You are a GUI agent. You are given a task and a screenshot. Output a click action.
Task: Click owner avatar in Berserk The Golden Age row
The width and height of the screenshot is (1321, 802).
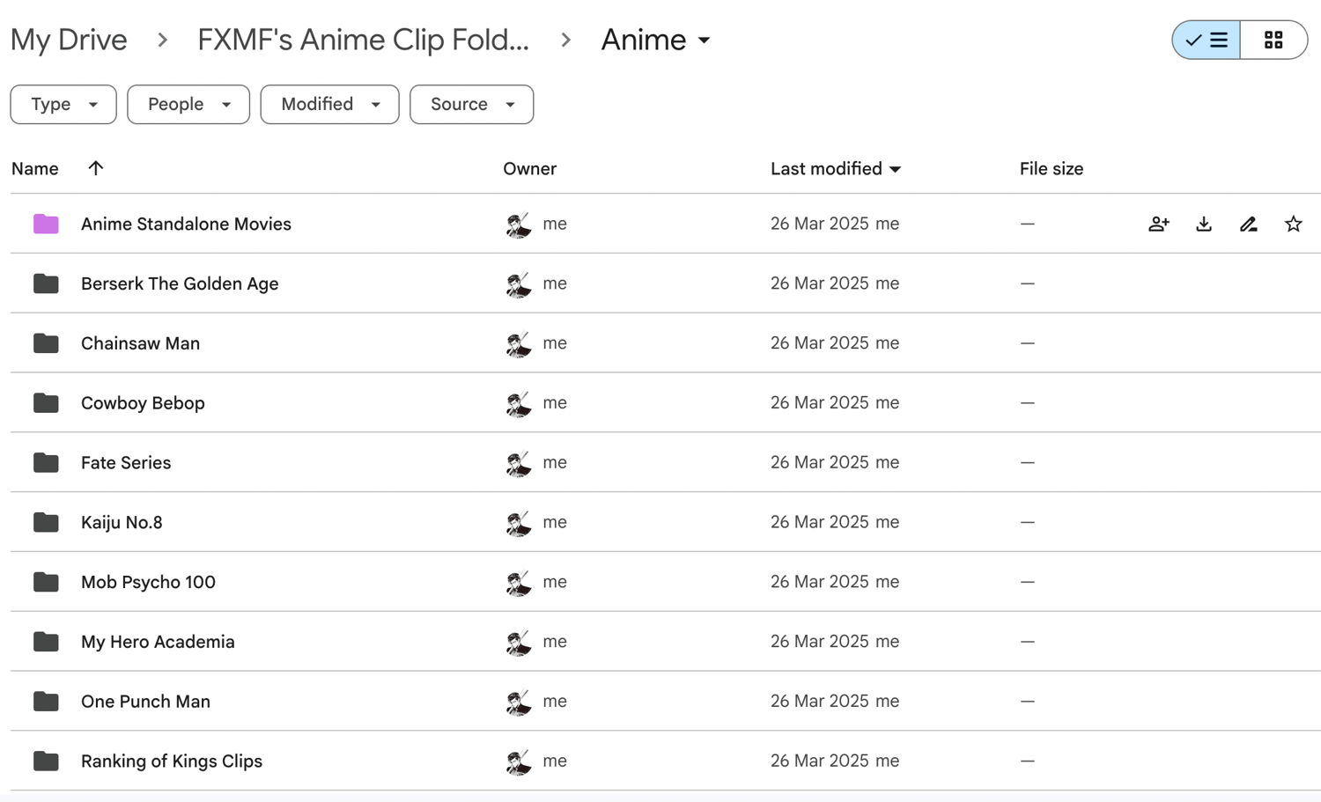click(x=519, y=284)
